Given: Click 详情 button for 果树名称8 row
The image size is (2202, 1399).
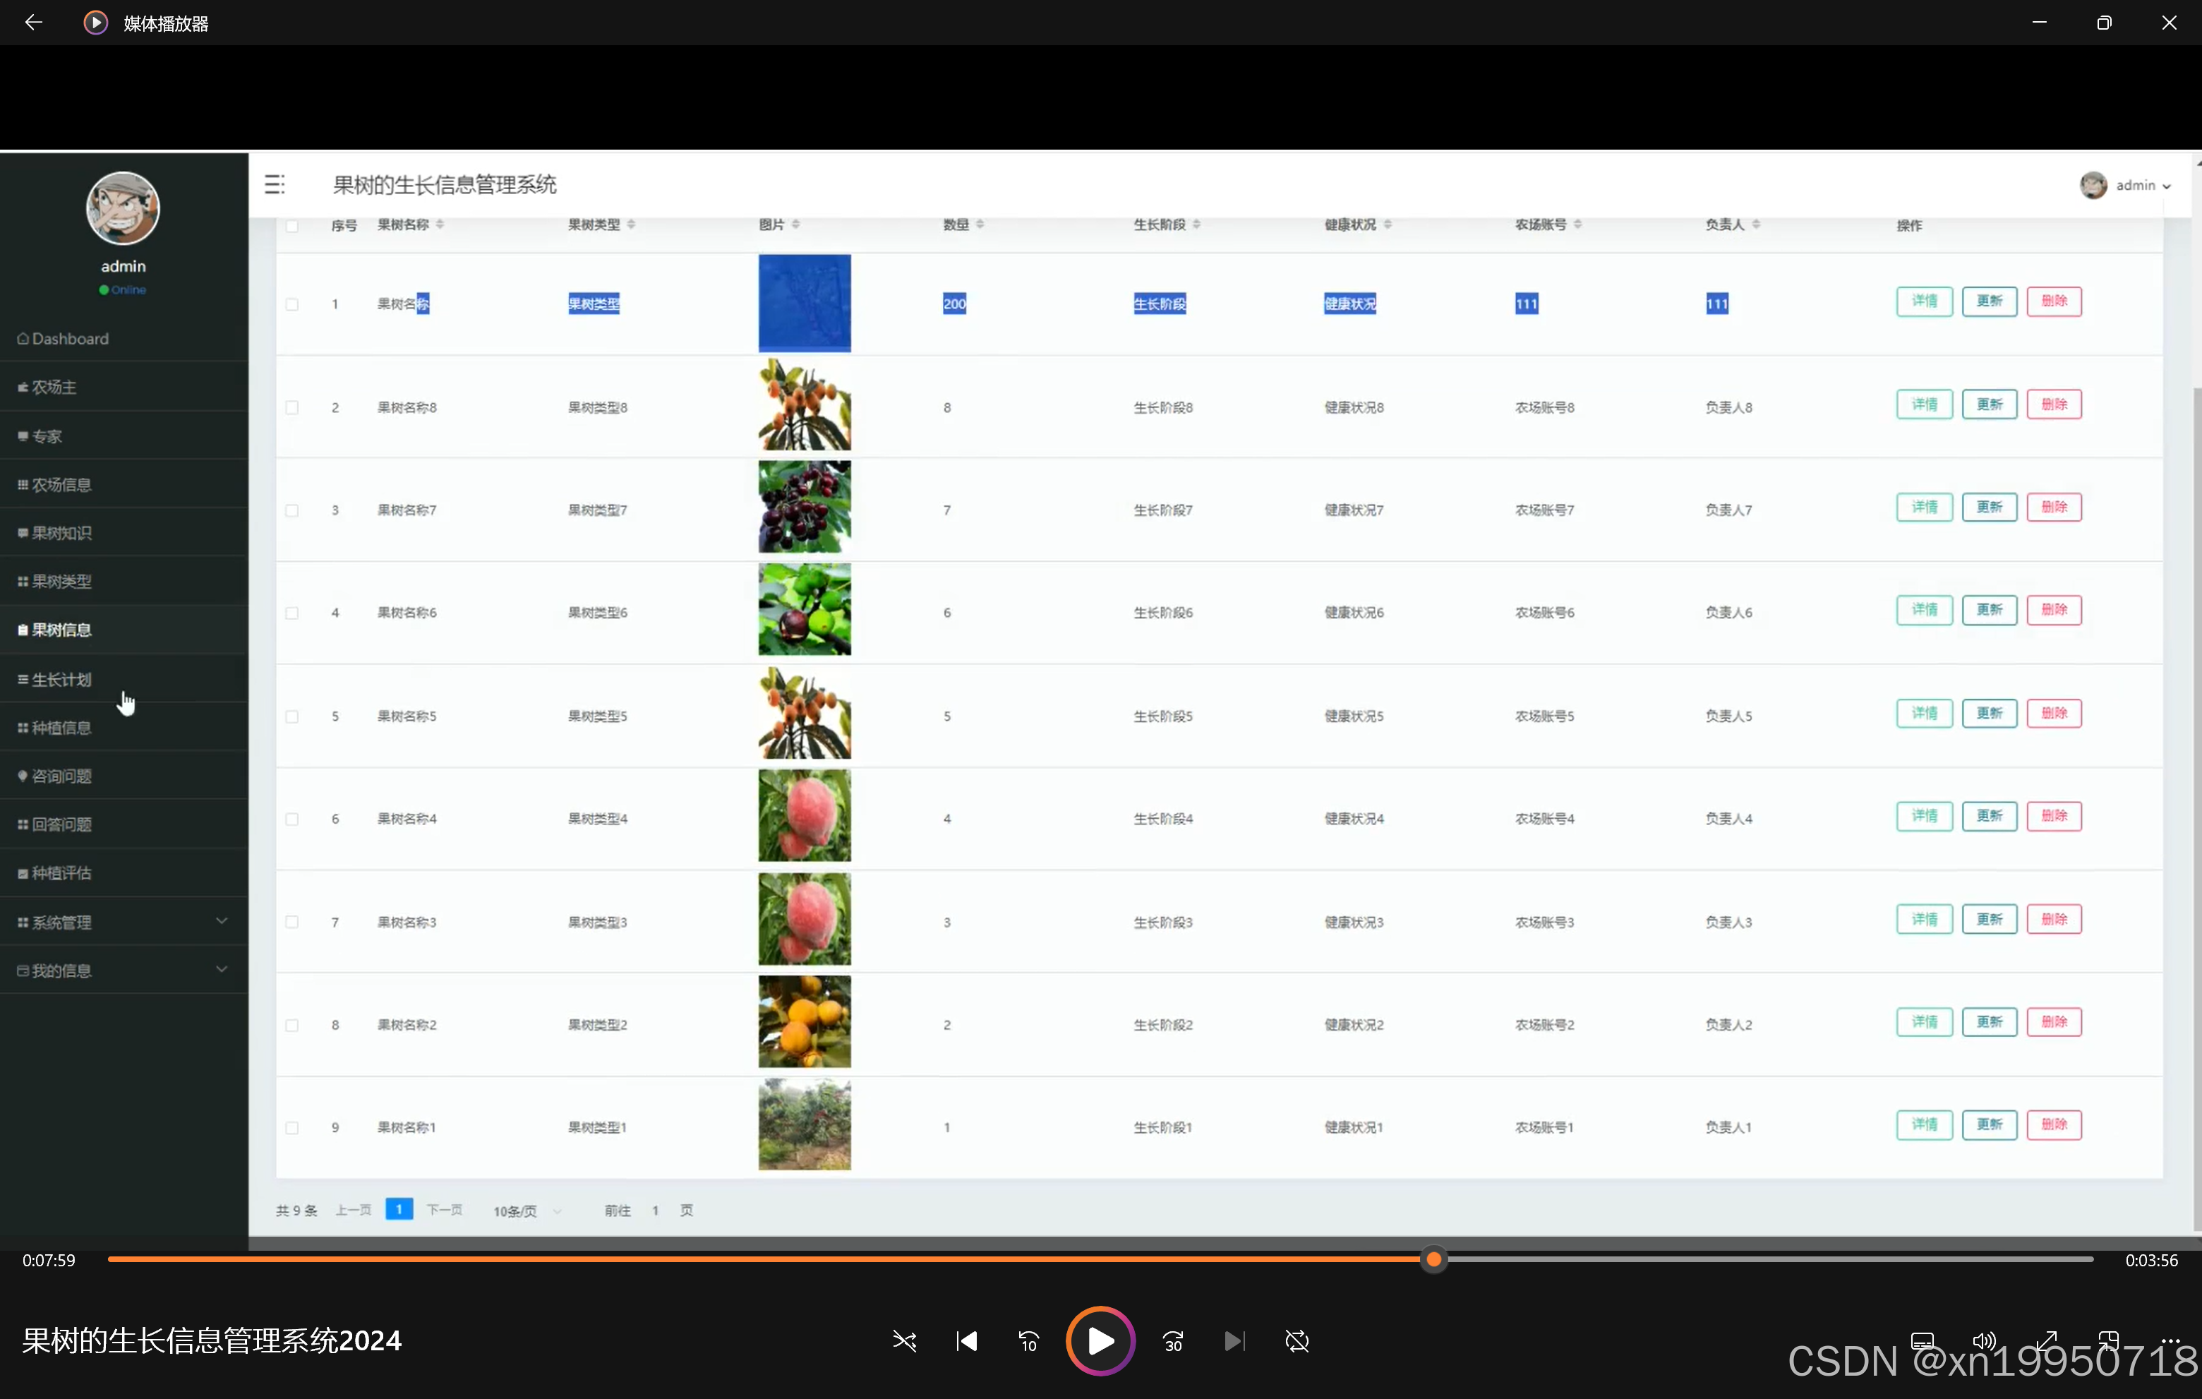Looking at the screenshot, I should (x=1924, y=404).
